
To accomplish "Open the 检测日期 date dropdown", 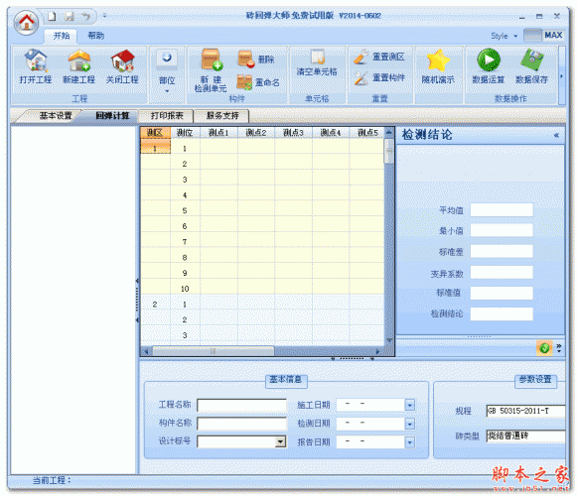I will [x=409, y=424].
